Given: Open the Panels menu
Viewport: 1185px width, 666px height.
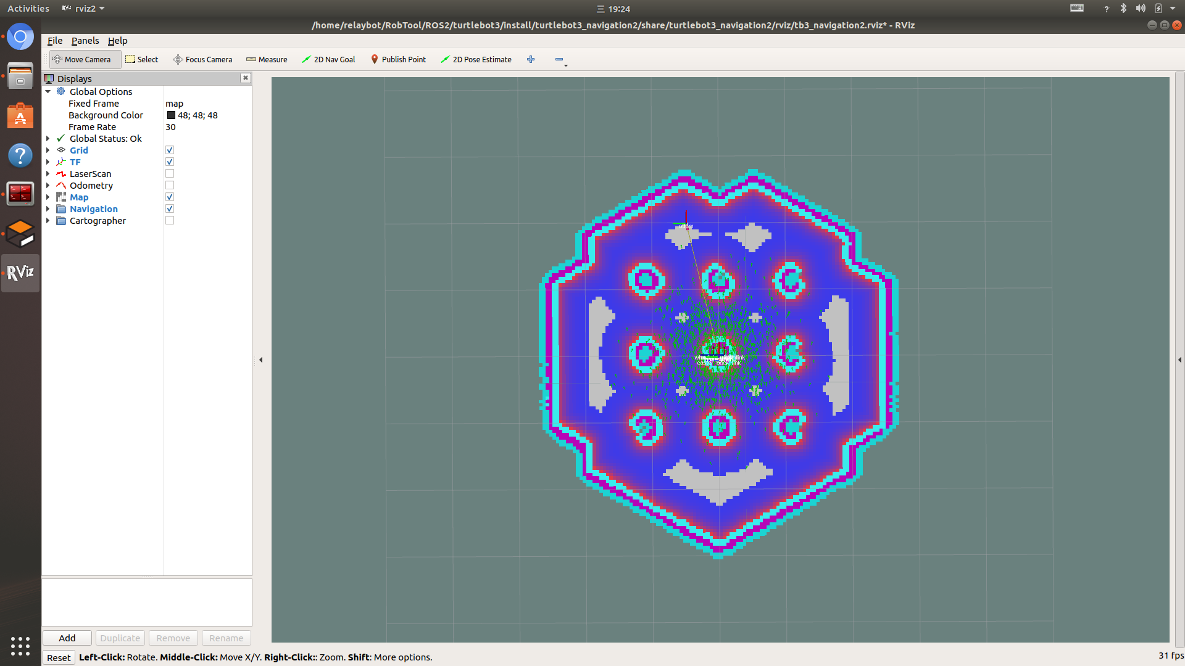Looking at the screenshot, I should [85, 41].
